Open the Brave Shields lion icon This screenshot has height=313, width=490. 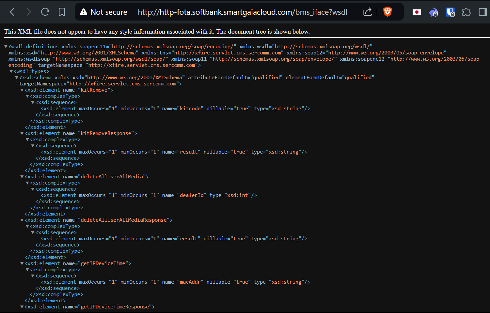pos(387,12)
